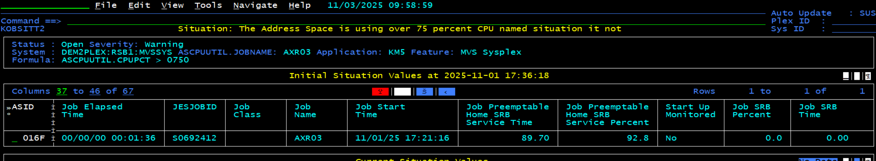Open the Tools menu
Viewport: 876px width, 161px height.
point(208,5)
